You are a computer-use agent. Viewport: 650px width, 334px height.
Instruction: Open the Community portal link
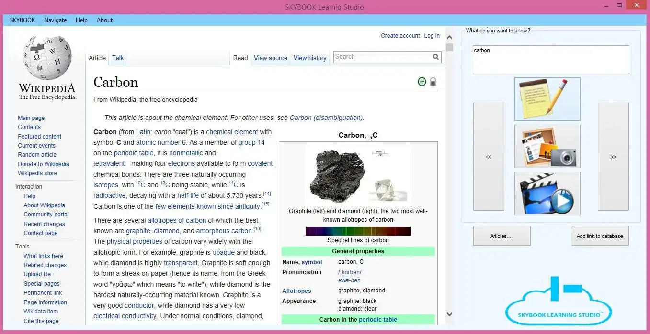pyautogui.click(x=46, y=215)
